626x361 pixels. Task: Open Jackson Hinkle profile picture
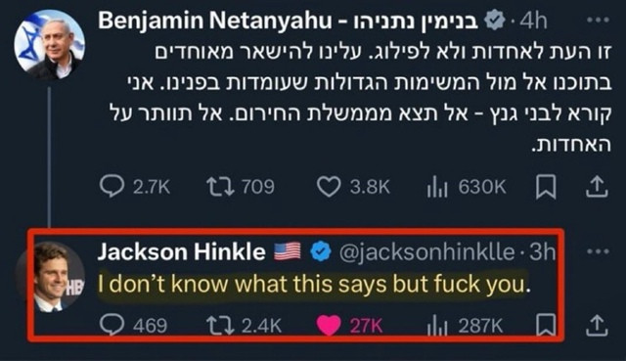click(x=50, y=277)
